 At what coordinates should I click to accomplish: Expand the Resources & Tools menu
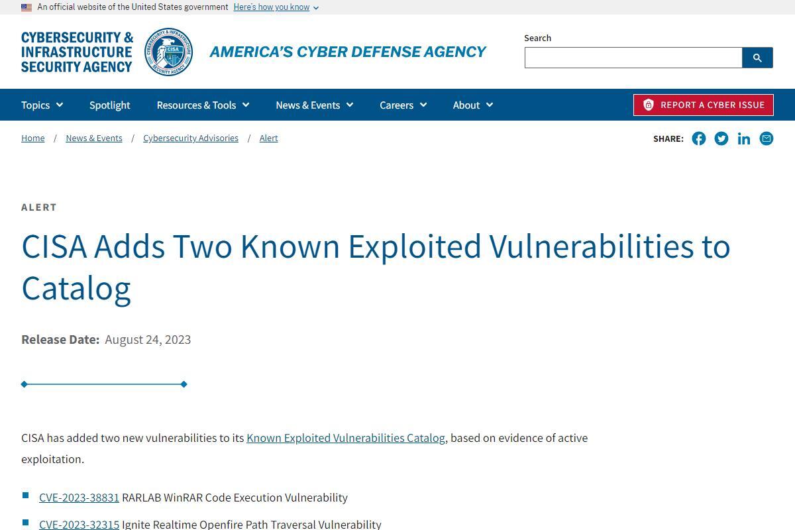point(203,105)
